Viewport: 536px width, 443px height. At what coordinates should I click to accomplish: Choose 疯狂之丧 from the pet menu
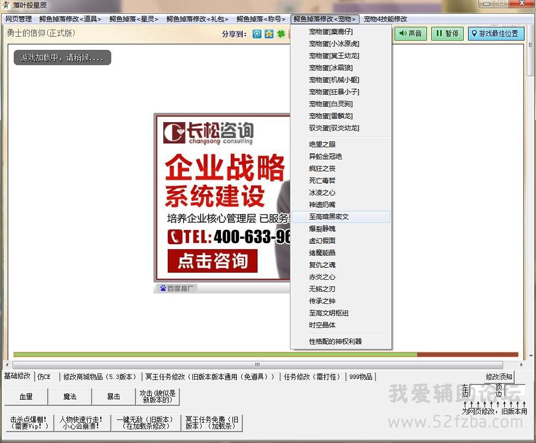(x=340, y=169)
